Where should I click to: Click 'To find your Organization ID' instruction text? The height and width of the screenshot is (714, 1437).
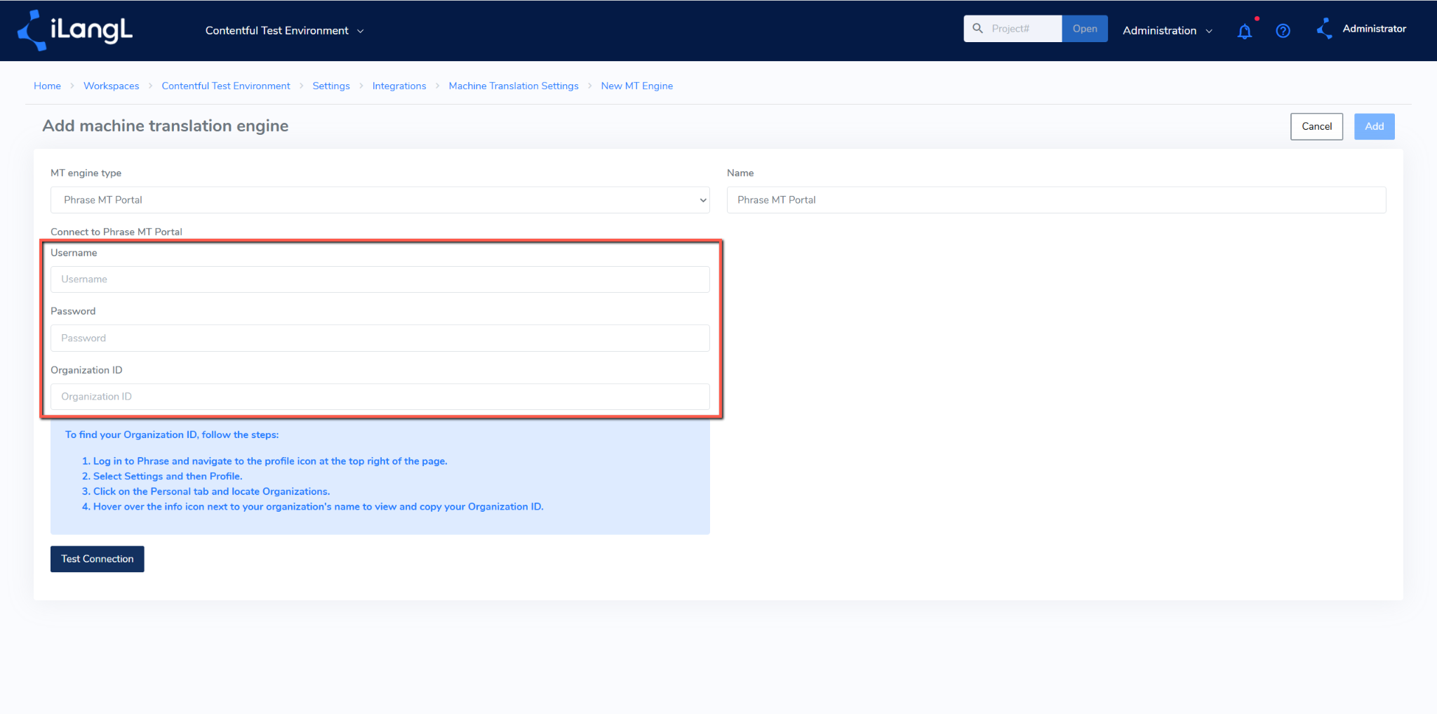172,435
